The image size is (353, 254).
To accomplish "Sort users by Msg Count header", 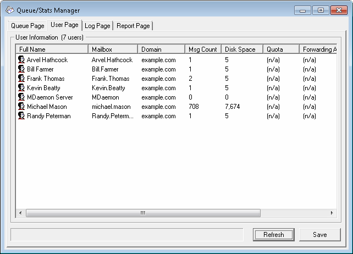I will pos(202,49).
